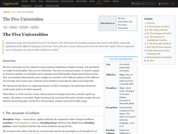This screenshot has width=178, height=134.
Task: Jump to I. The Arcanum of Lethyrn
Action: [x=158, y=26]
